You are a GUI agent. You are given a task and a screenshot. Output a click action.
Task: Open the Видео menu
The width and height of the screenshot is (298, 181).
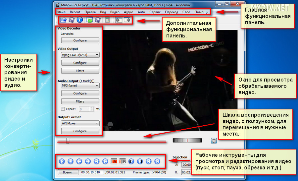115,12
